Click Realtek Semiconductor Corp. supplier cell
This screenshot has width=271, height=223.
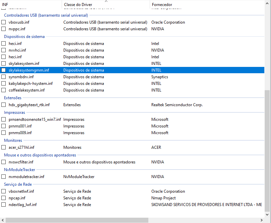pyautogui.click(x=177, y=105)
